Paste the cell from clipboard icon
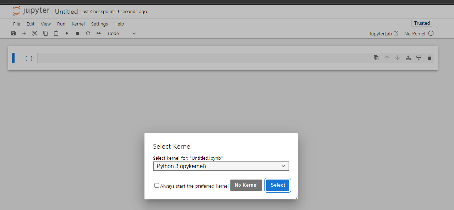The image size is (454, 210). 56,33
